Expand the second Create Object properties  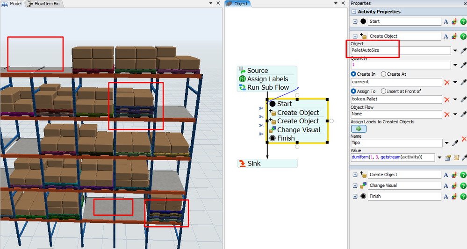355,175
